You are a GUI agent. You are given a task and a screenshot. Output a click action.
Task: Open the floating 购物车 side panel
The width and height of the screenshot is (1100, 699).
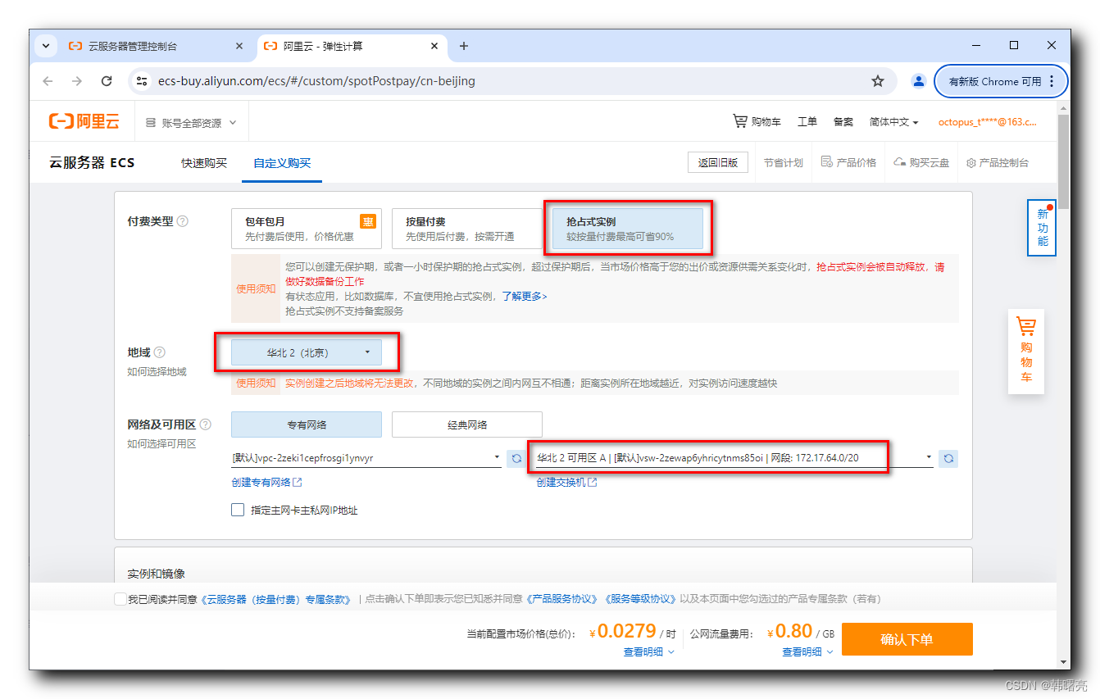point(1026,351)
